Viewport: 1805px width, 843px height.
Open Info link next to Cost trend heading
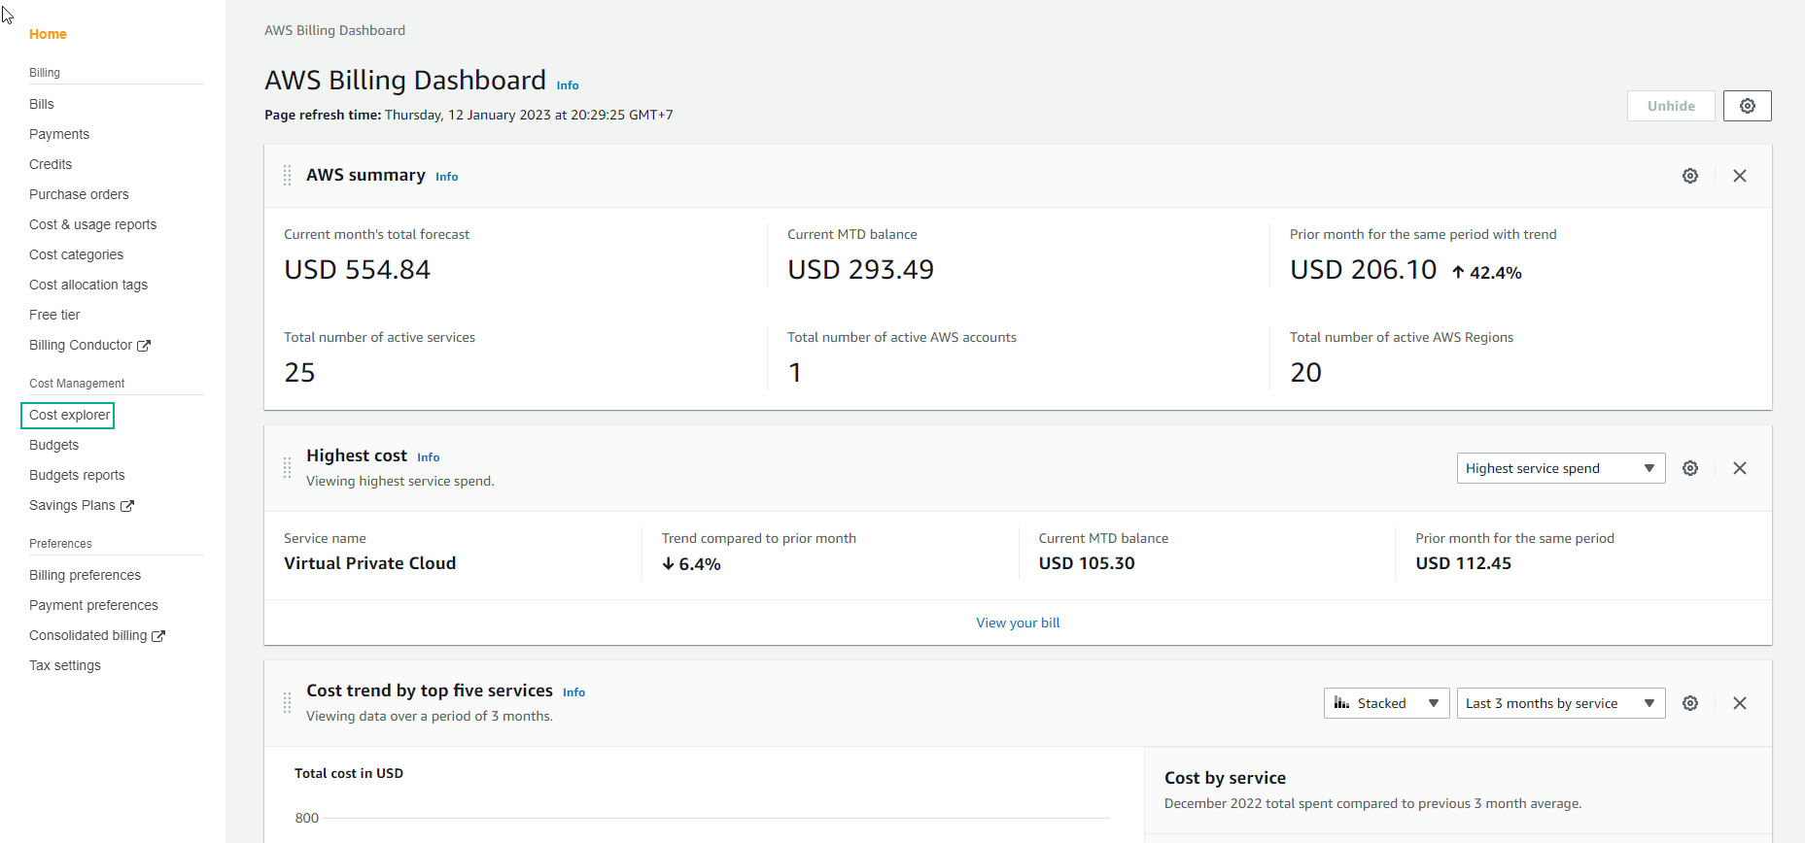pyautogui.click(x=573, y=692)
